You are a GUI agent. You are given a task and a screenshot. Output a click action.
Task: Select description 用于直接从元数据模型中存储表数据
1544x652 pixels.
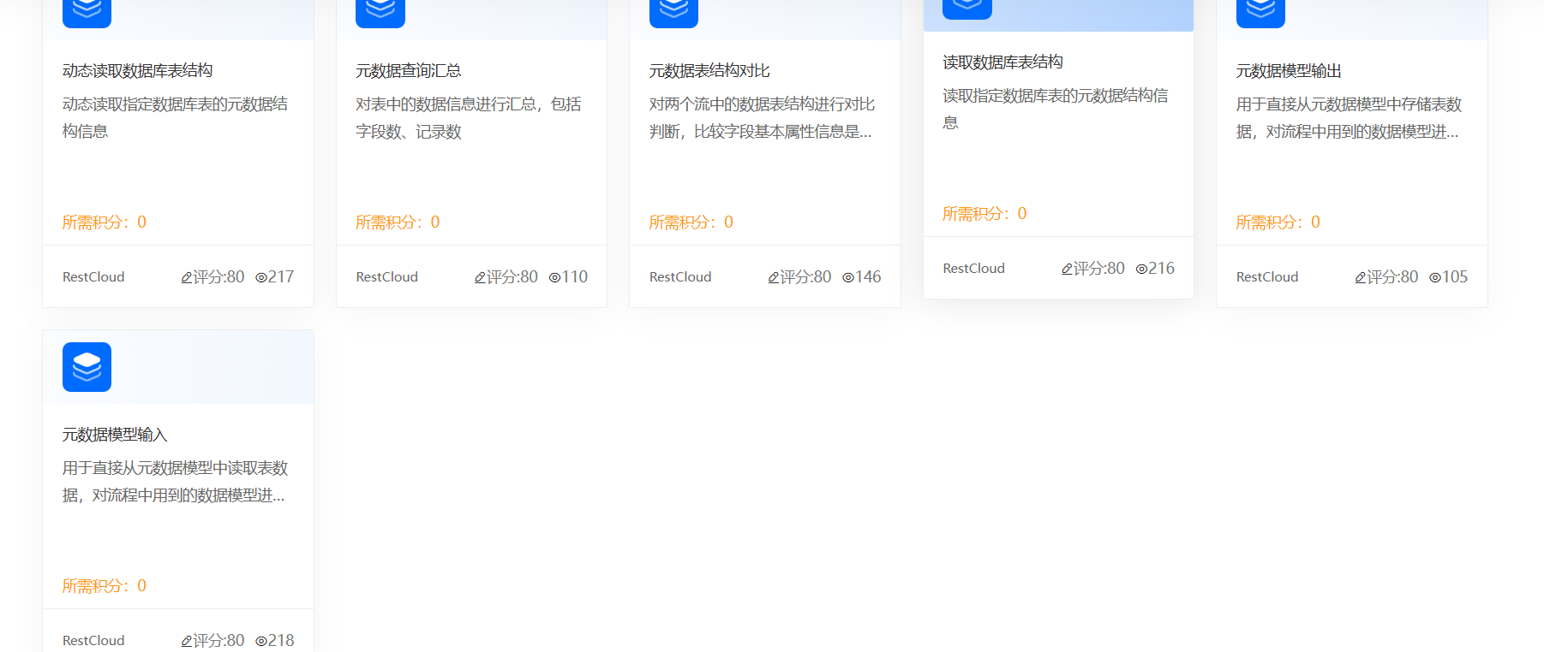click(1349, 117)
